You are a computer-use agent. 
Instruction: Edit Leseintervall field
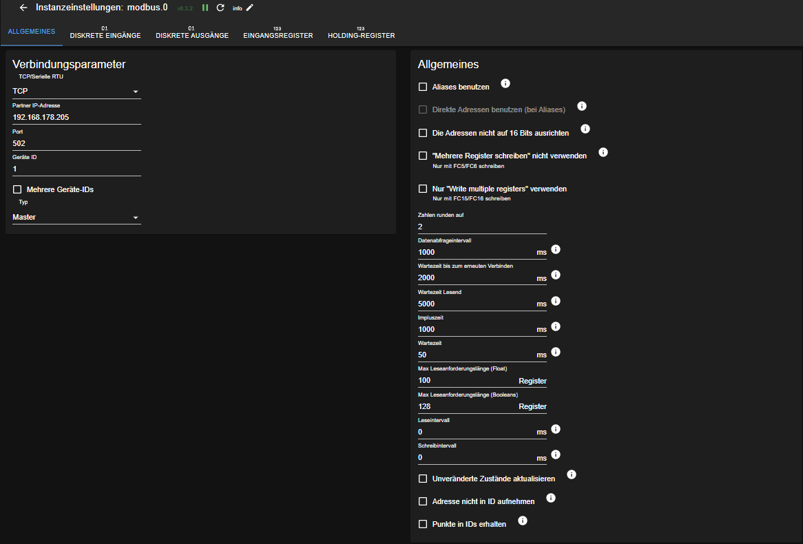(477, 432)
